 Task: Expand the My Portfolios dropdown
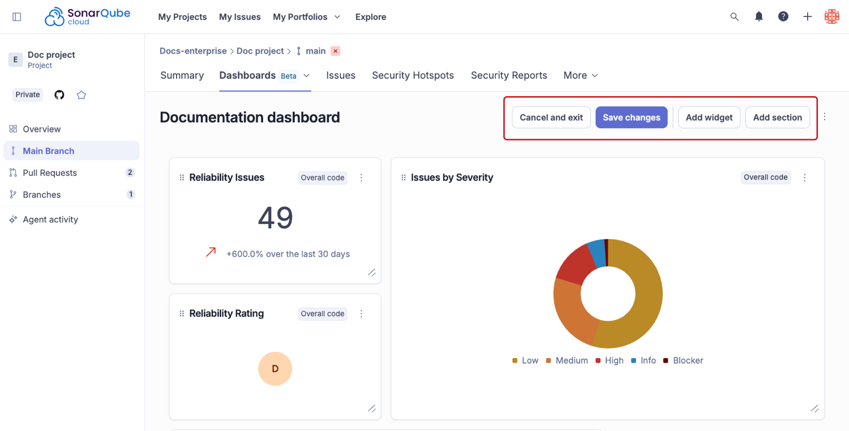[x=307, y=17]
